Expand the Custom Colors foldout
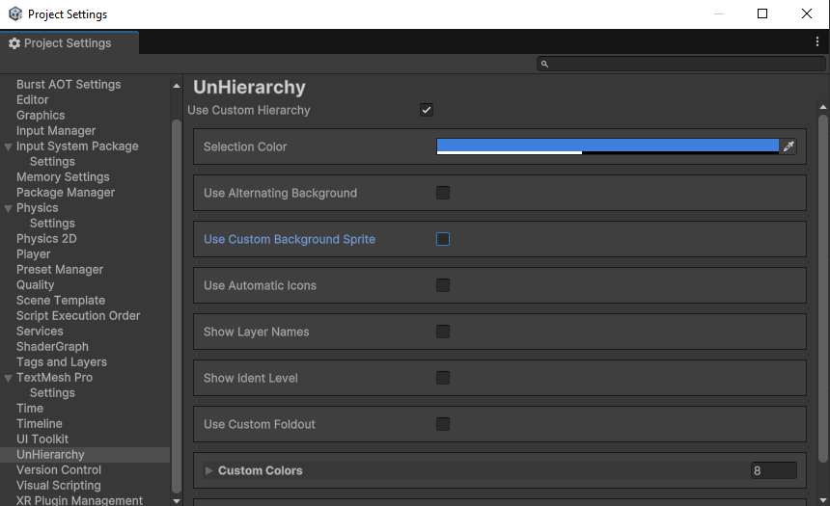Viewport: 830px width, 506px height. (209, 470)
